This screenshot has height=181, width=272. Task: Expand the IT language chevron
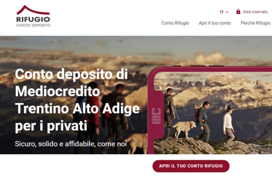227,12
